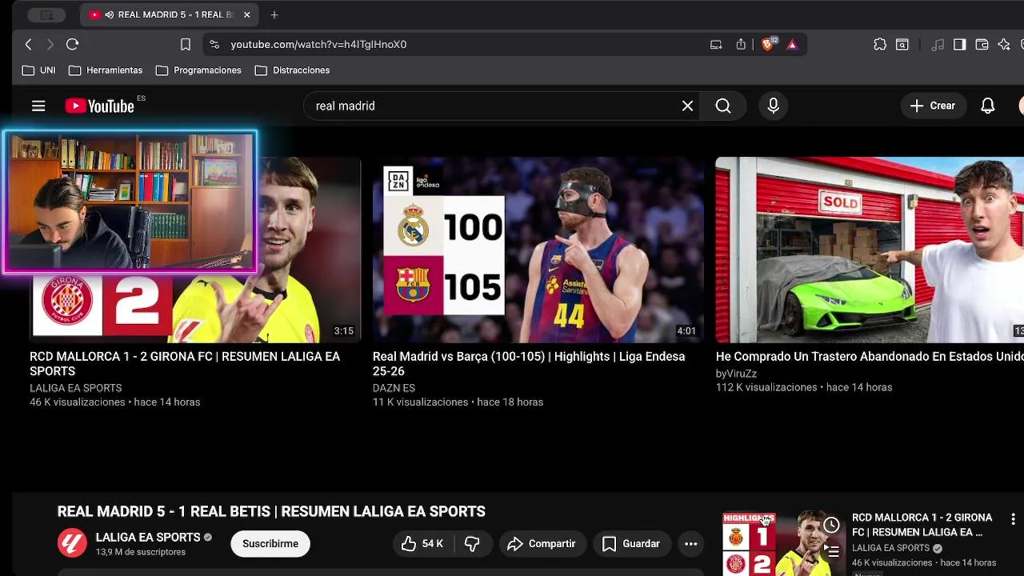Image resolution: width=1024 pixels, height=576 pixels.
Task: Open Brave Shields lion icon
Action: (768, 44)
